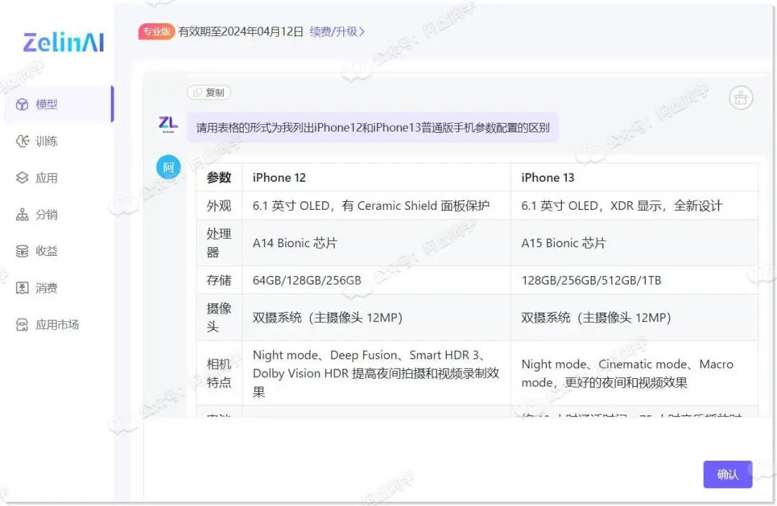This screenshot has height=506, width=777.
Task: Click the 训练 brain icon
Action: coord(22,141)
